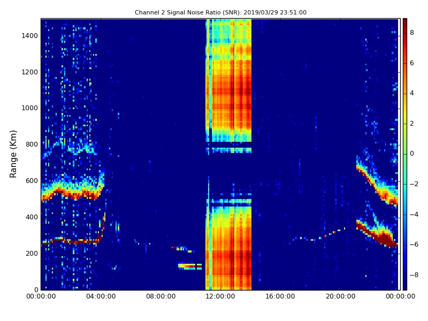Select the 1200 range tick label

pos(30,72)
